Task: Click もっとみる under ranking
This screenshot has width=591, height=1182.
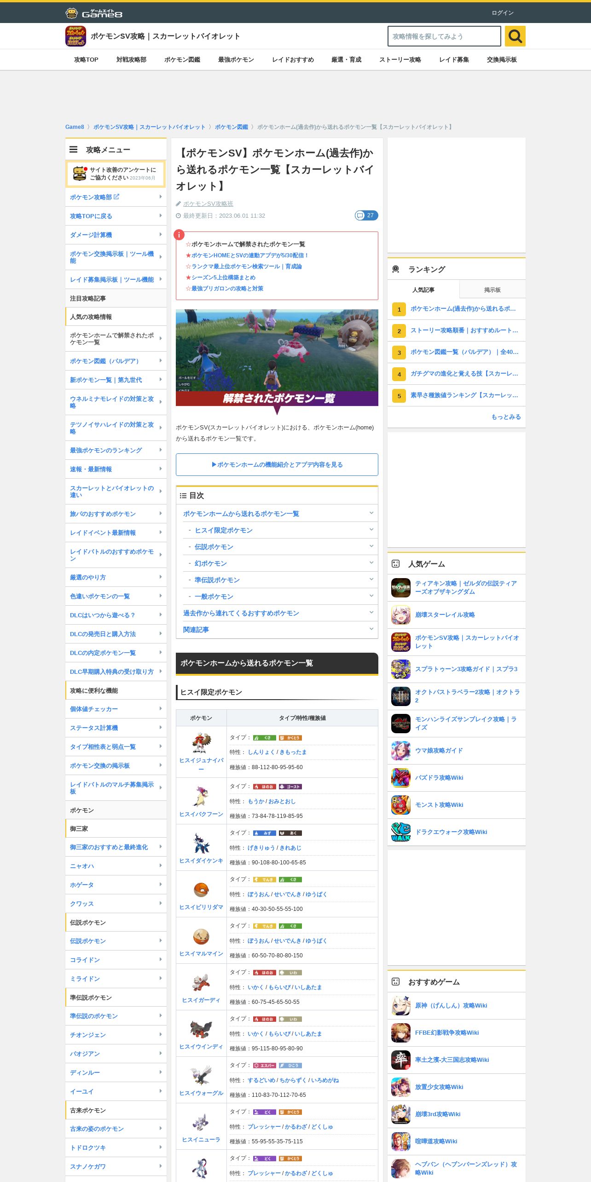Action: tap(506, 417)
